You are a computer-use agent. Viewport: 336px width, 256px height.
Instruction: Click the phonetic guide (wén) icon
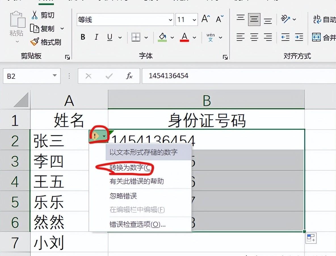pyautogui.click(x=211, y=37)
